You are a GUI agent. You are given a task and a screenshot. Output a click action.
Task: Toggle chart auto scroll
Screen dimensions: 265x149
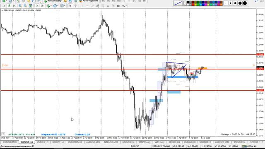37,6
